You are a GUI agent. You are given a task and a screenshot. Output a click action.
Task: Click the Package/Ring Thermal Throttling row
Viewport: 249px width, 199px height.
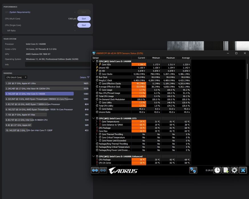click(x=141, y=144)
